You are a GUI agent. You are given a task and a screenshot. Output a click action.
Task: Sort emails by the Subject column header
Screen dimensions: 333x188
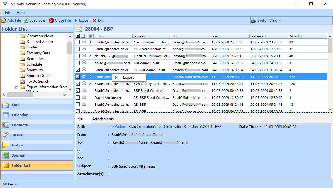click(x=152, y=36)
